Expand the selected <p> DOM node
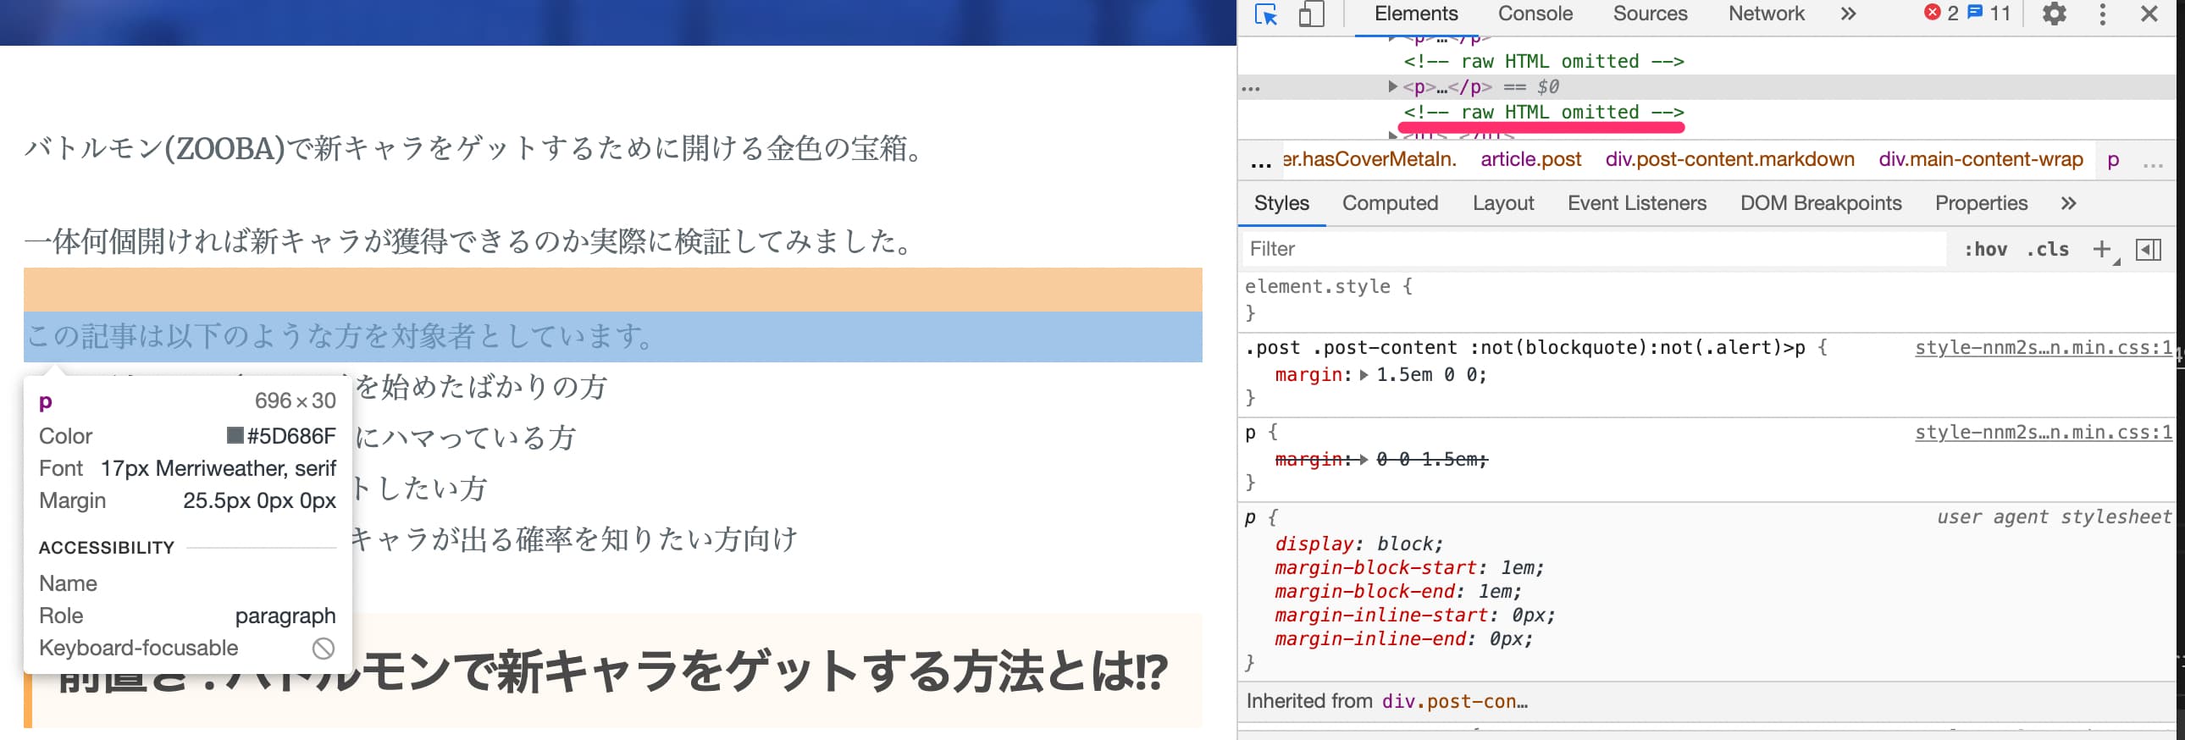Screen dimensions: 2185x740 click(x=1392, y=86)
